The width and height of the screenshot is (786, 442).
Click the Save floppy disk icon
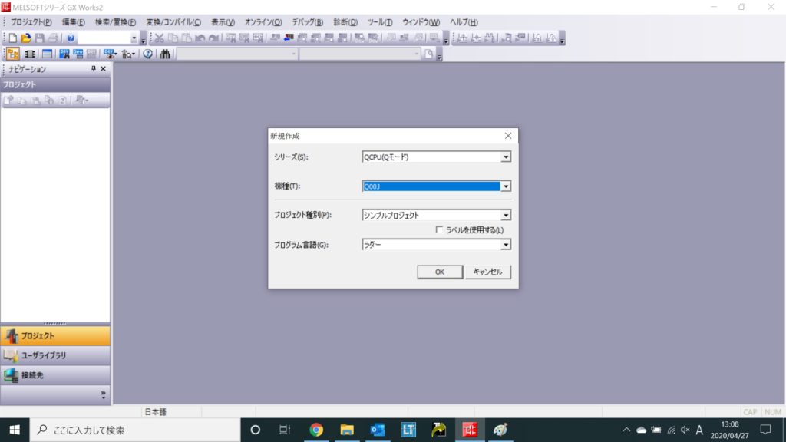[40, 38]
